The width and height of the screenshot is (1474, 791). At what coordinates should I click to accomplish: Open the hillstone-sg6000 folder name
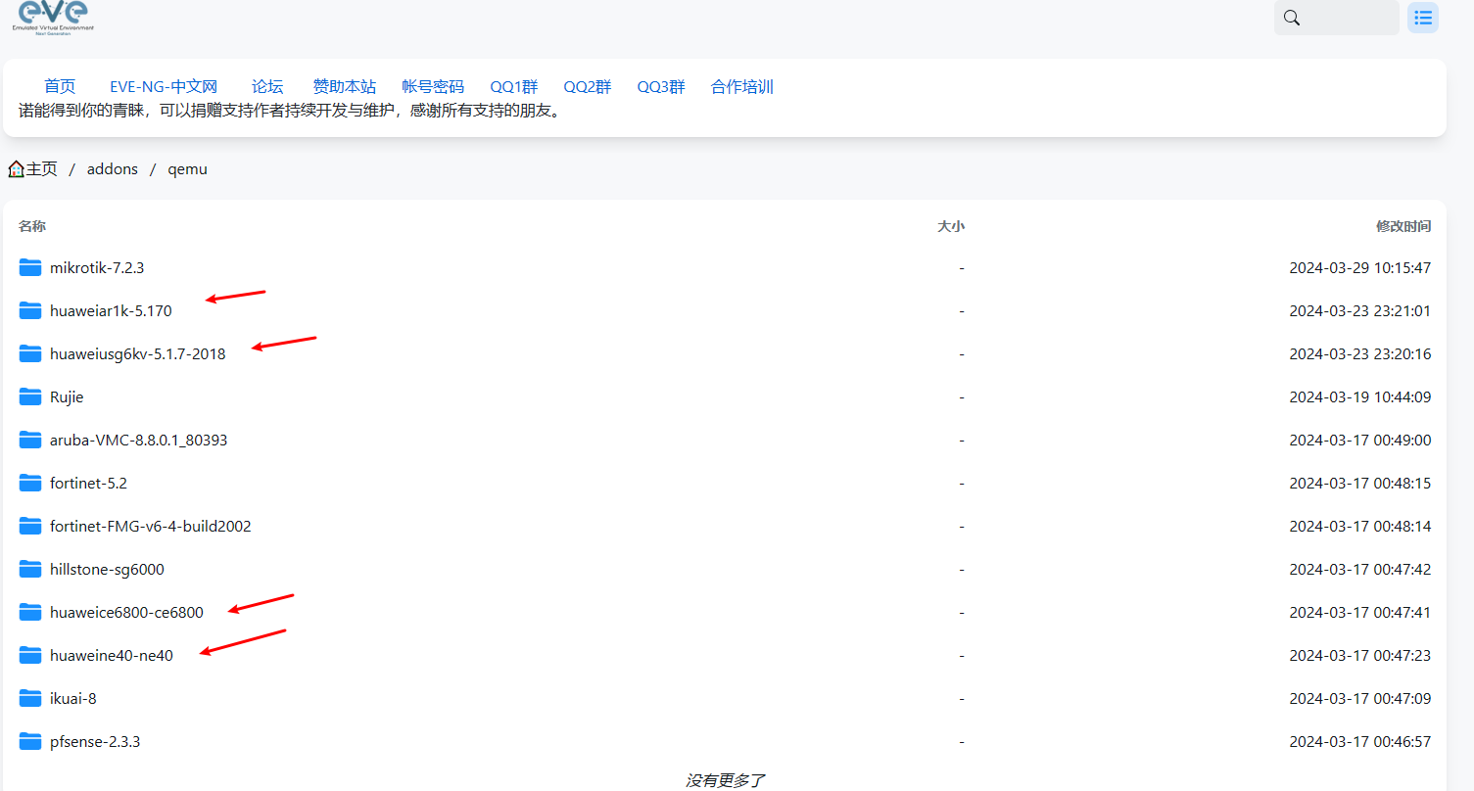[107, 569]
